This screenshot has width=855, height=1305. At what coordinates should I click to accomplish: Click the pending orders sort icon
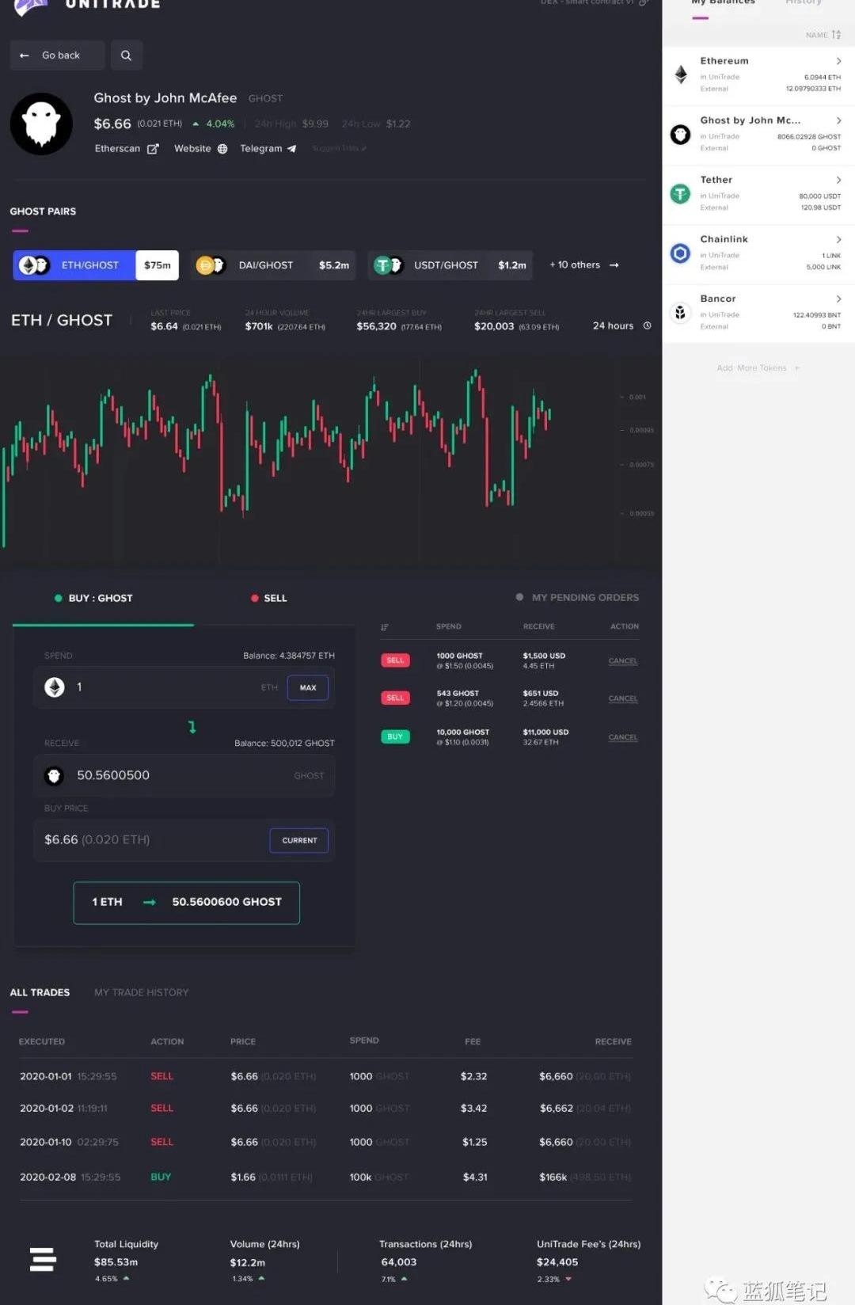[385, 627]
